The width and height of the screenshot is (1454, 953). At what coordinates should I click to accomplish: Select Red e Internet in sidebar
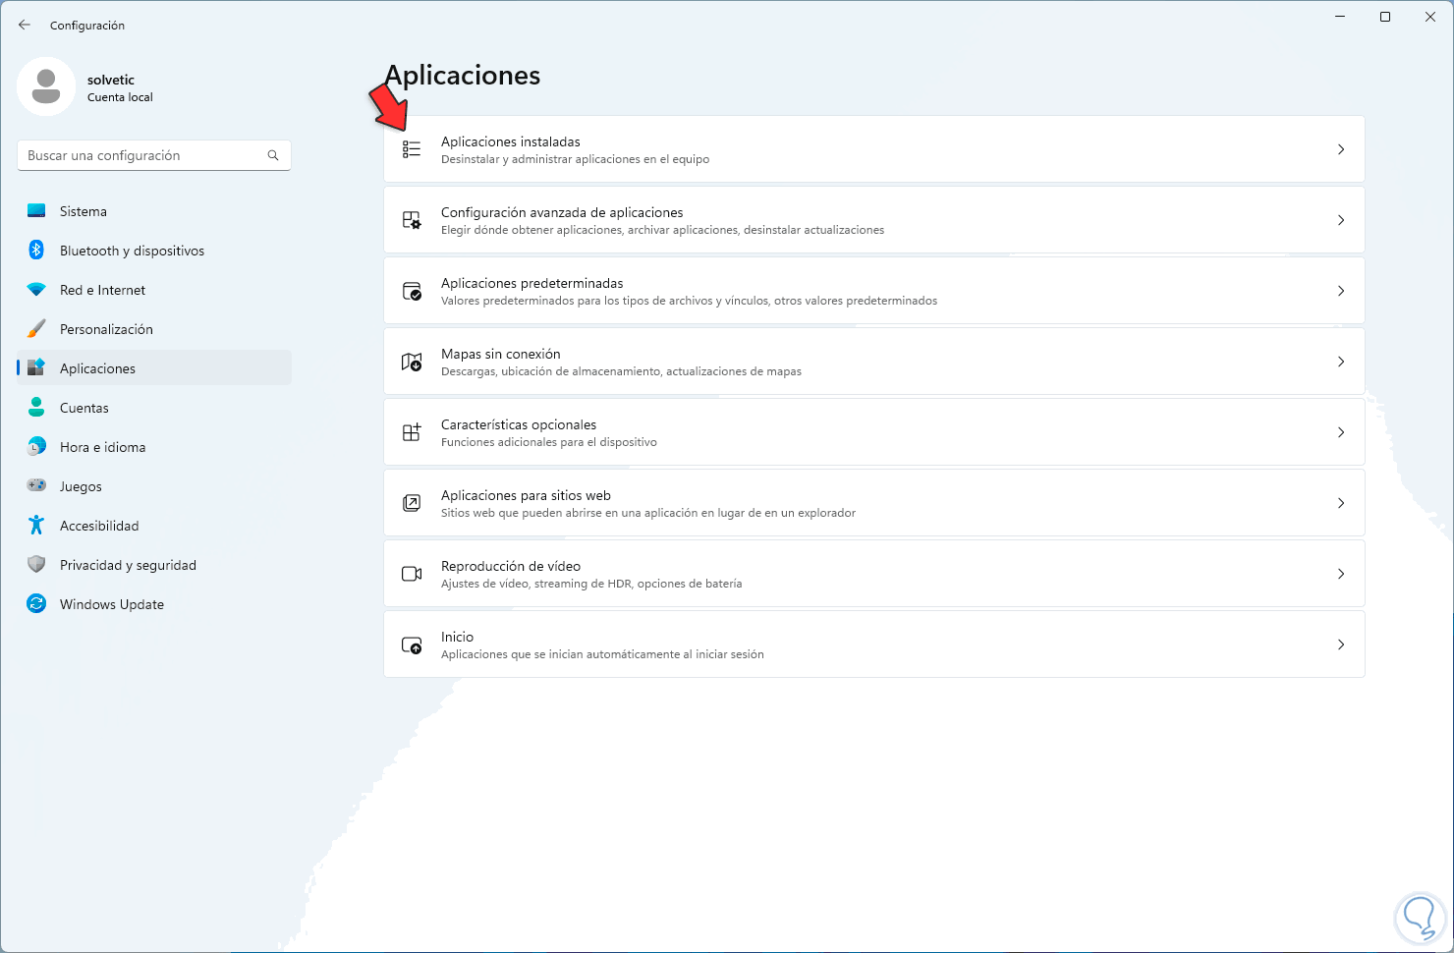154,290
